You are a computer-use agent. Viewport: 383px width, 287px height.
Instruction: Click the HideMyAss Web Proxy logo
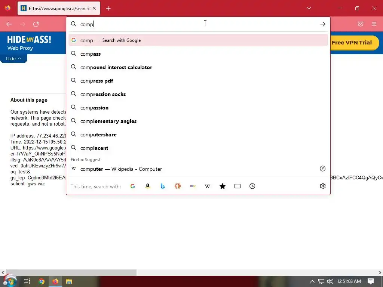click(x=29, y=43)
